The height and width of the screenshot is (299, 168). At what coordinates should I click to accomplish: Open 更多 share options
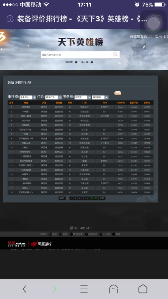pyautogui.click(x=116, y=234)
